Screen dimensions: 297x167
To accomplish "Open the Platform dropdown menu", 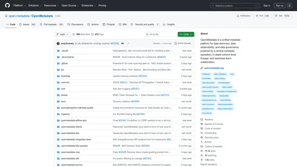I will pyautogui.click(x=19, y=6).
